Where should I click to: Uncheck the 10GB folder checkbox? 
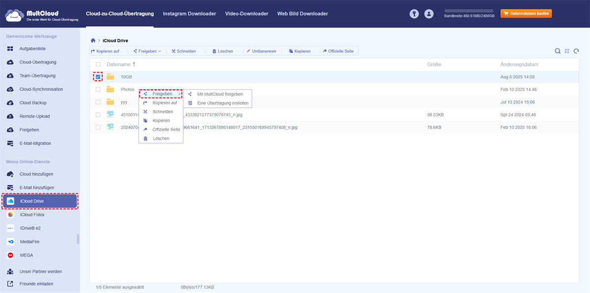(98, 77)
